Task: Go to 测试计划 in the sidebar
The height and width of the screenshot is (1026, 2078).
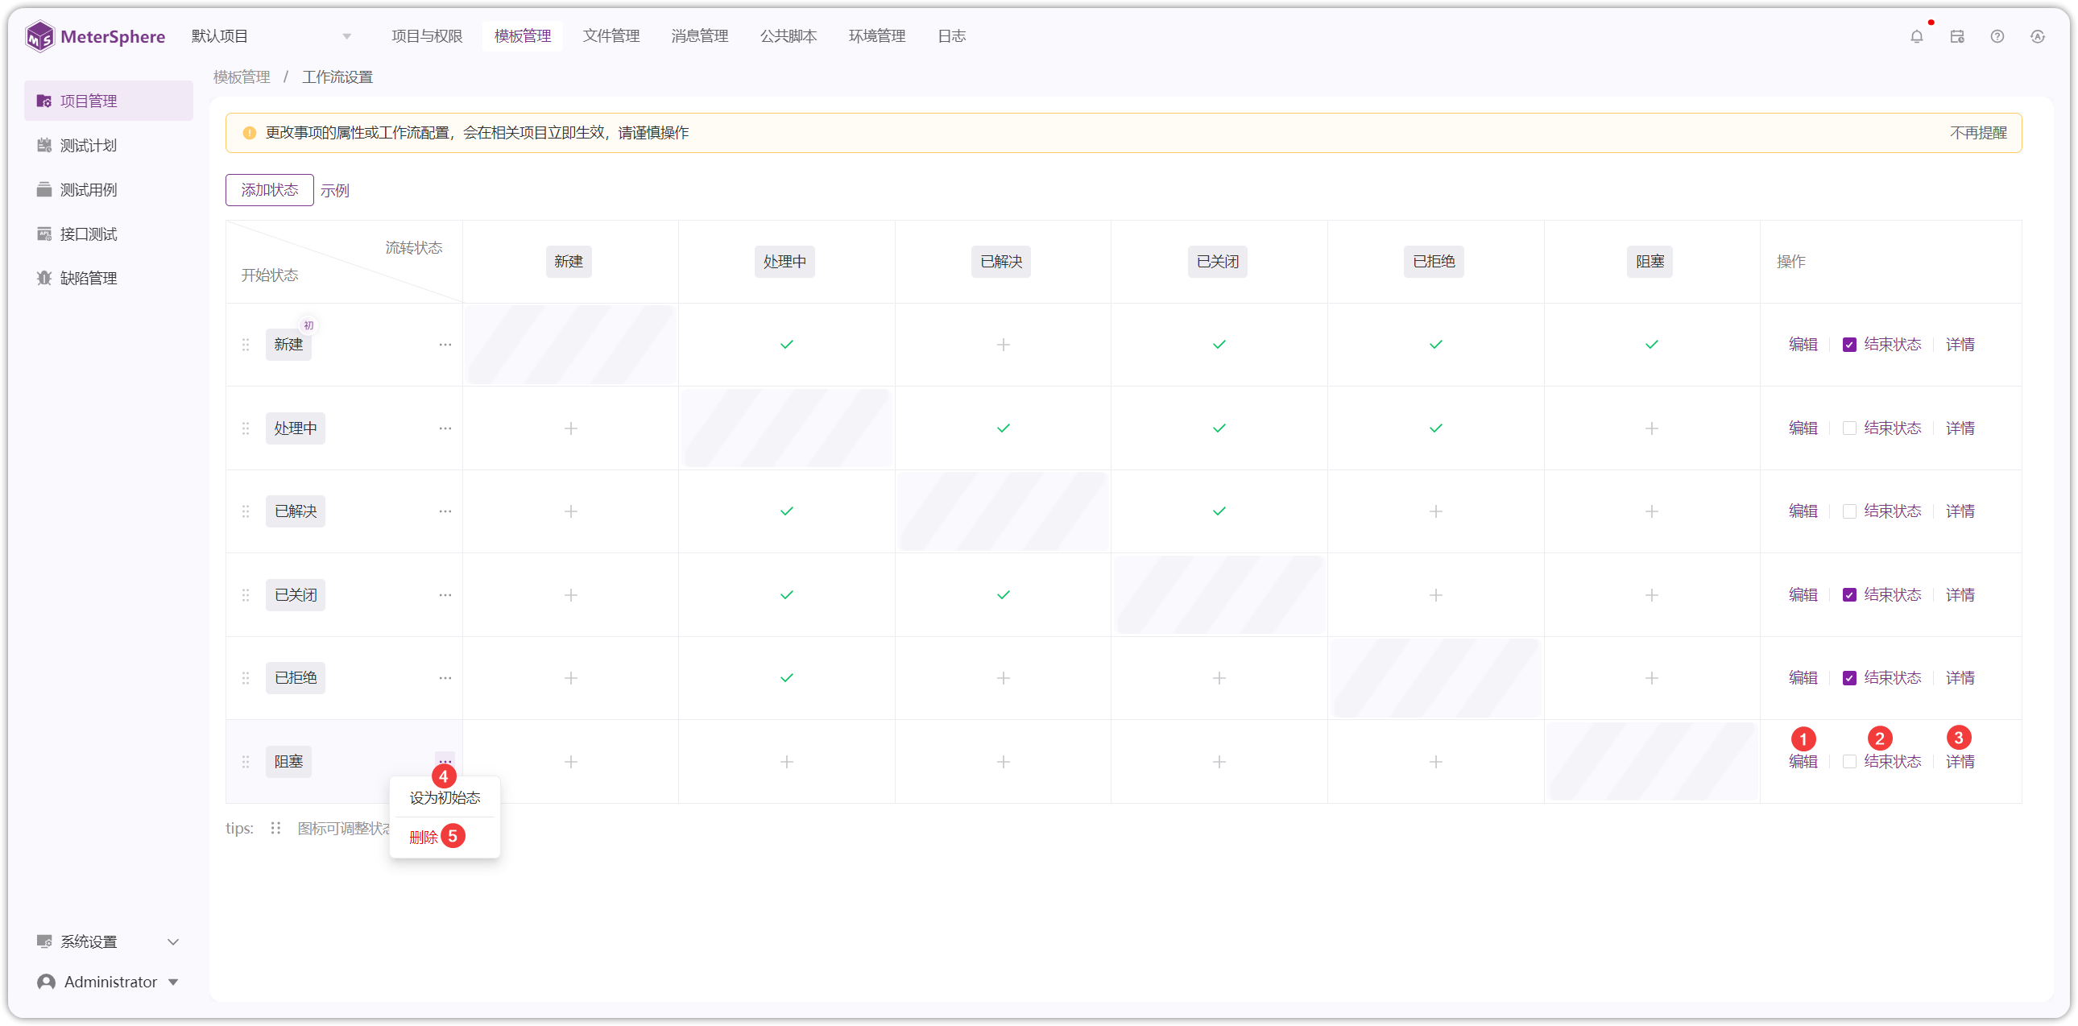Action: pos(108,145)
